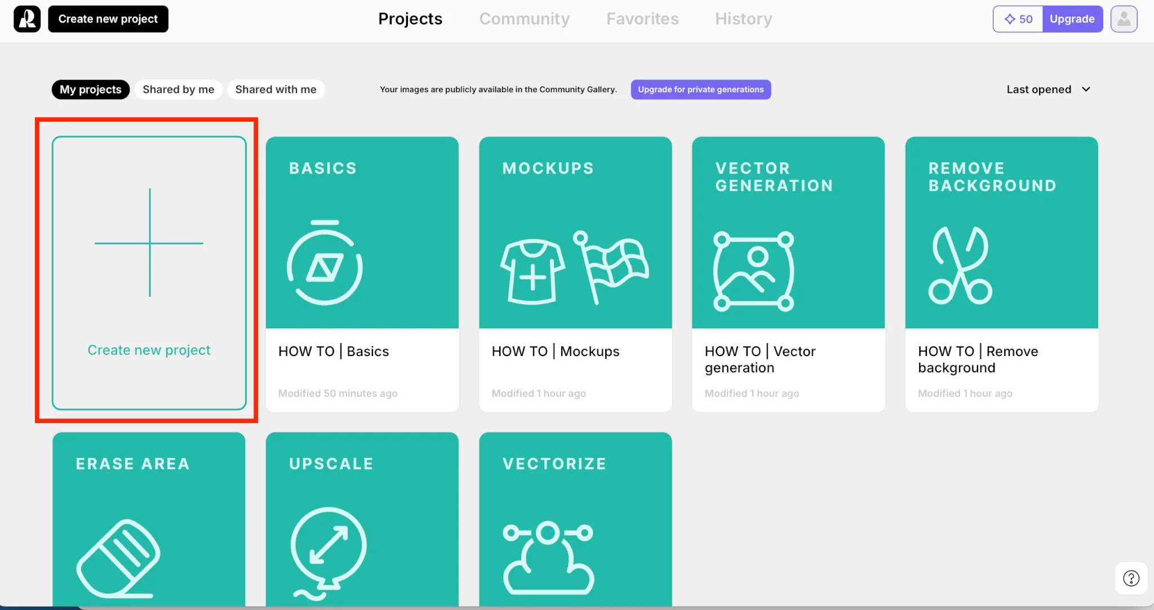Open the Favorites tab
1154x610 pixels.
(642, 19)
